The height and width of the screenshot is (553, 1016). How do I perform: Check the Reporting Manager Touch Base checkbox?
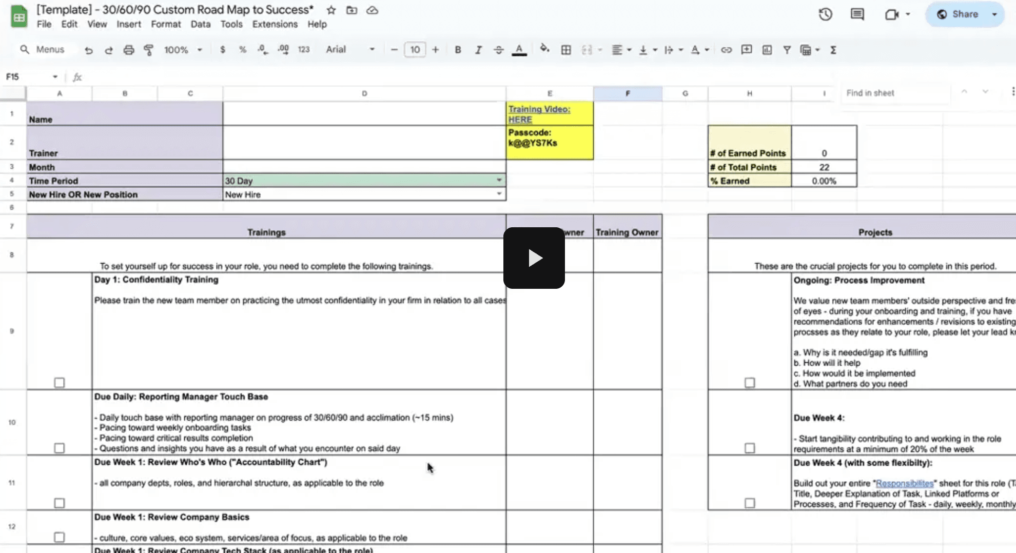click(x=60, y=448)
